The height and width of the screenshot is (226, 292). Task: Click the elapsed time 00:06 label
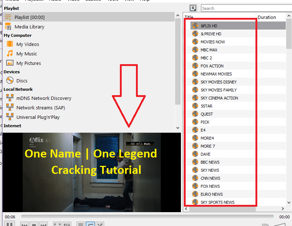click(x=10, y=217)
